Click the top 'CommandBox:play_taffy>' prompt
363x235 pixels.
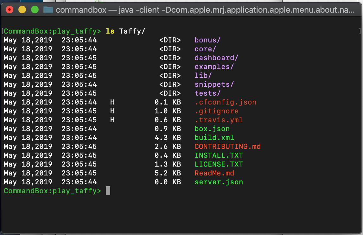click(53, 31)
